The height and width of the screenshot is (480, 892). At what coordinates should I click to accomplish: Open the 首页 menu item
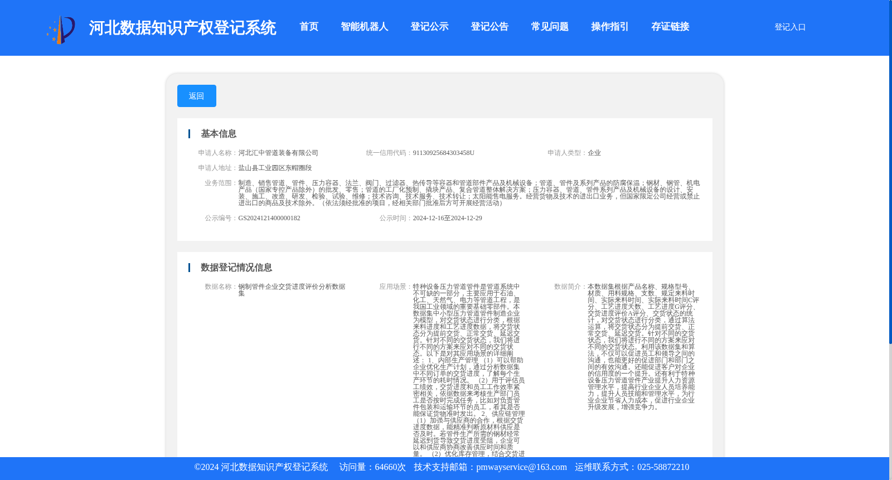(309, 27)
